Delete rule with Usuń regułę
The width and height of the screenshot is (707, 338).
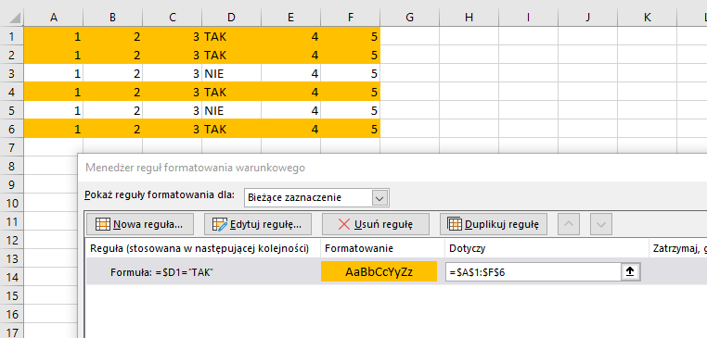pyautogui.click(x=375, y=224)
